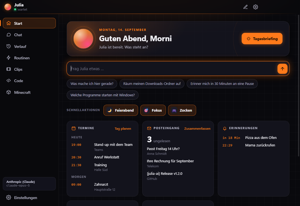300x206 pixels.
Task: Click the bell icon at Erinnerungen
Action: click(x=225, y=129)
